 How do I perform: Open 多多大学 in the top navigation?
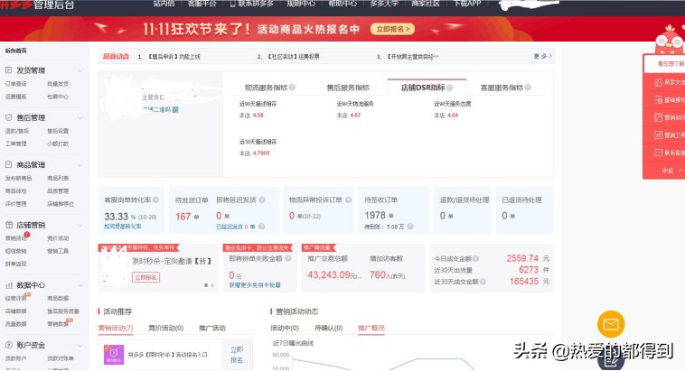pos(383,4)
